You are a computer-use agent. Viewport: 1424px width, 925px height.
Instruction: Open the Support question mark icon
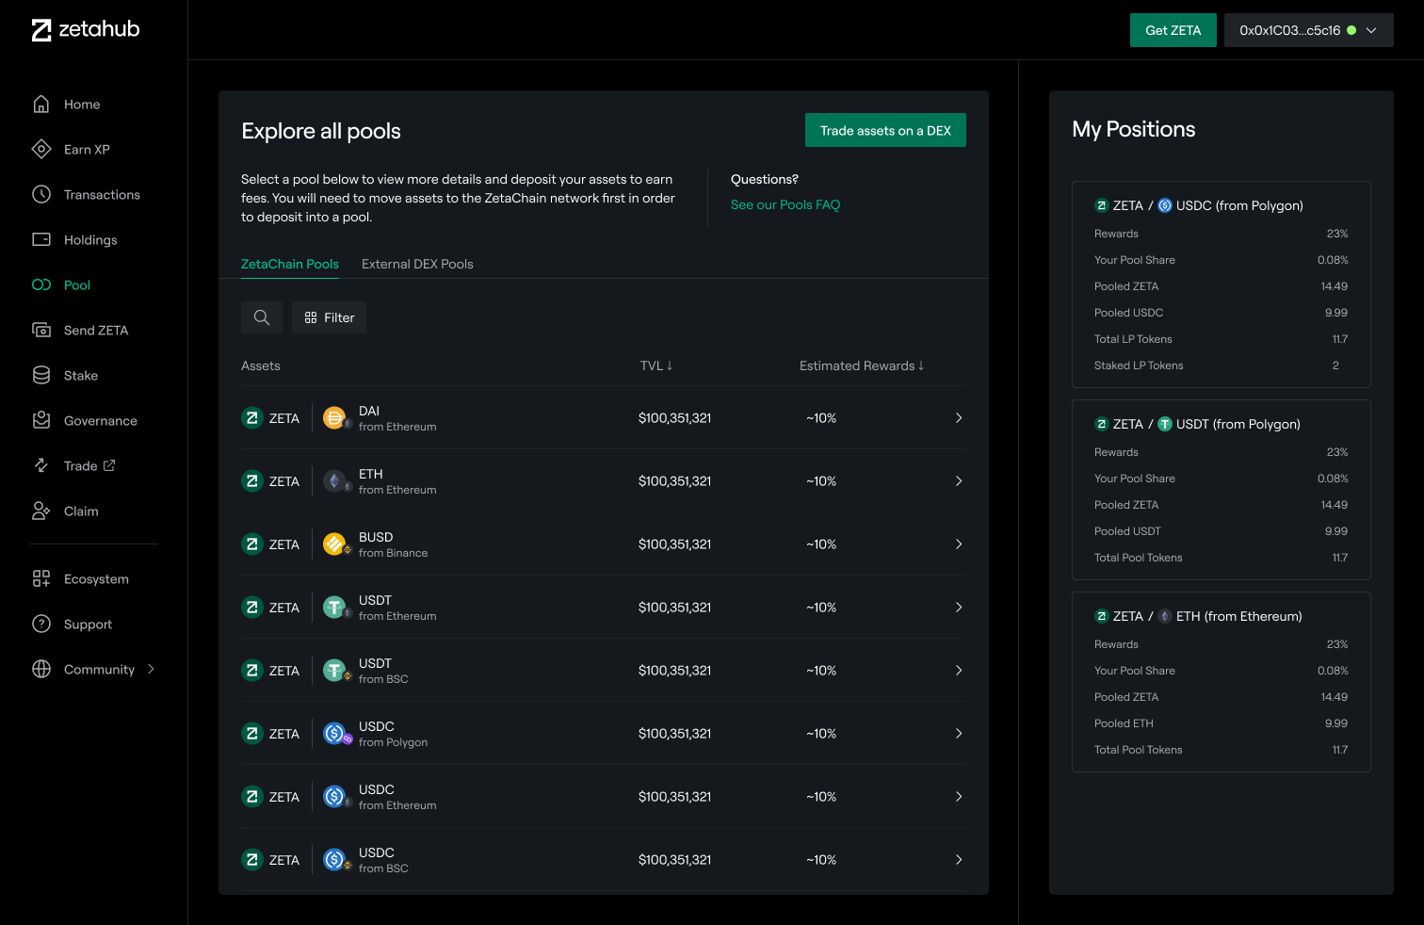pos(41,625)
